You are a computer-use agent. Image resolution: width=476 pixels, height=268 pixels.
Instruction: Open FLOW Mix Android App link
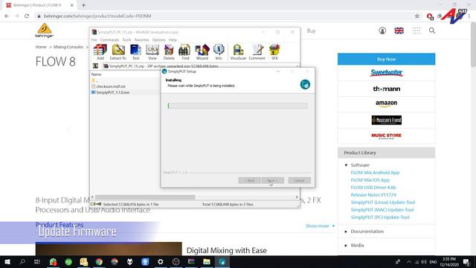click(x=375, y=172)
